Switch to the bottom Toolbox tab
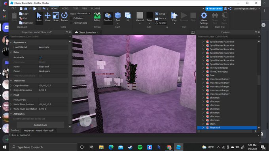This screenshot has height=151, width=269. tap(15, 130)
